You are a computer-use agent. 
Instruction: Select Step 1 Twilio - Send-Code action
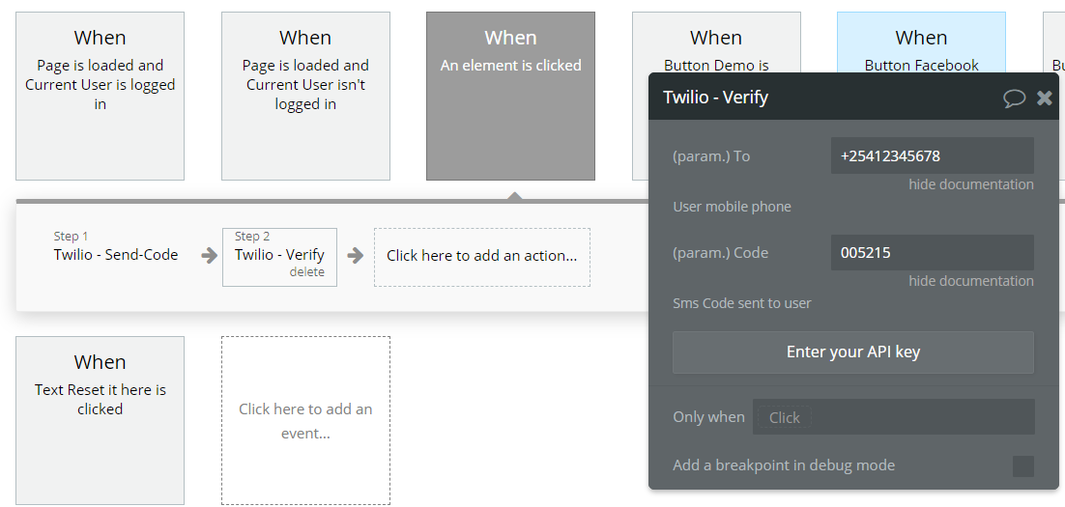coord(116,247)
